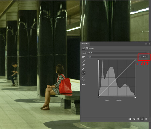Toggle layer visibility eye icon

142,119
